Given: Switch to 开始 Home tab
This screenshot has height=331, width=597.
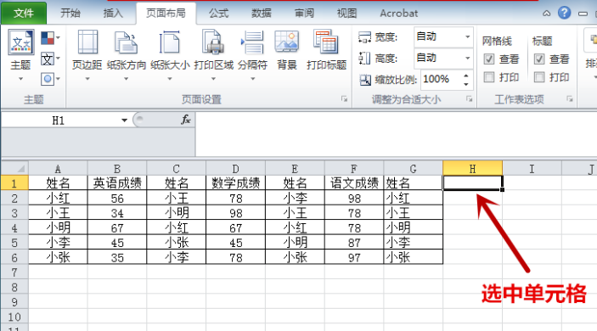Looking at the screenshot, I should point(70,14).
